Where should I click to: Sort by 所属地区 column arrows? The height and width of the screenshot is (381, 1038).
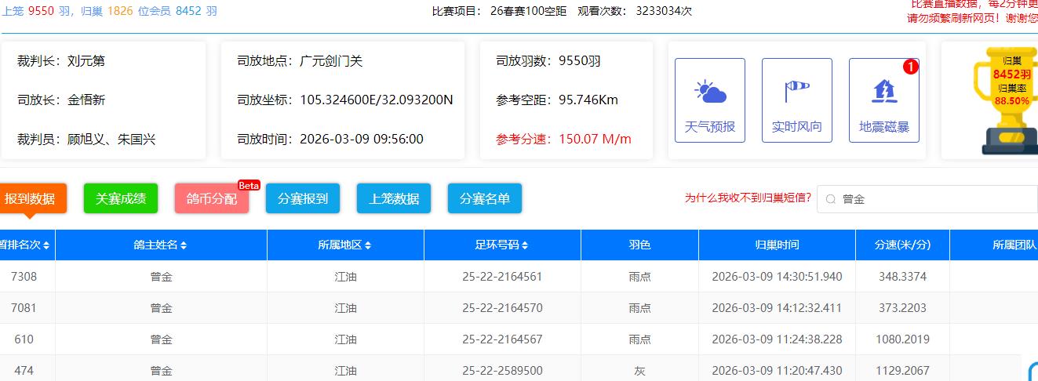pos(368,245)
